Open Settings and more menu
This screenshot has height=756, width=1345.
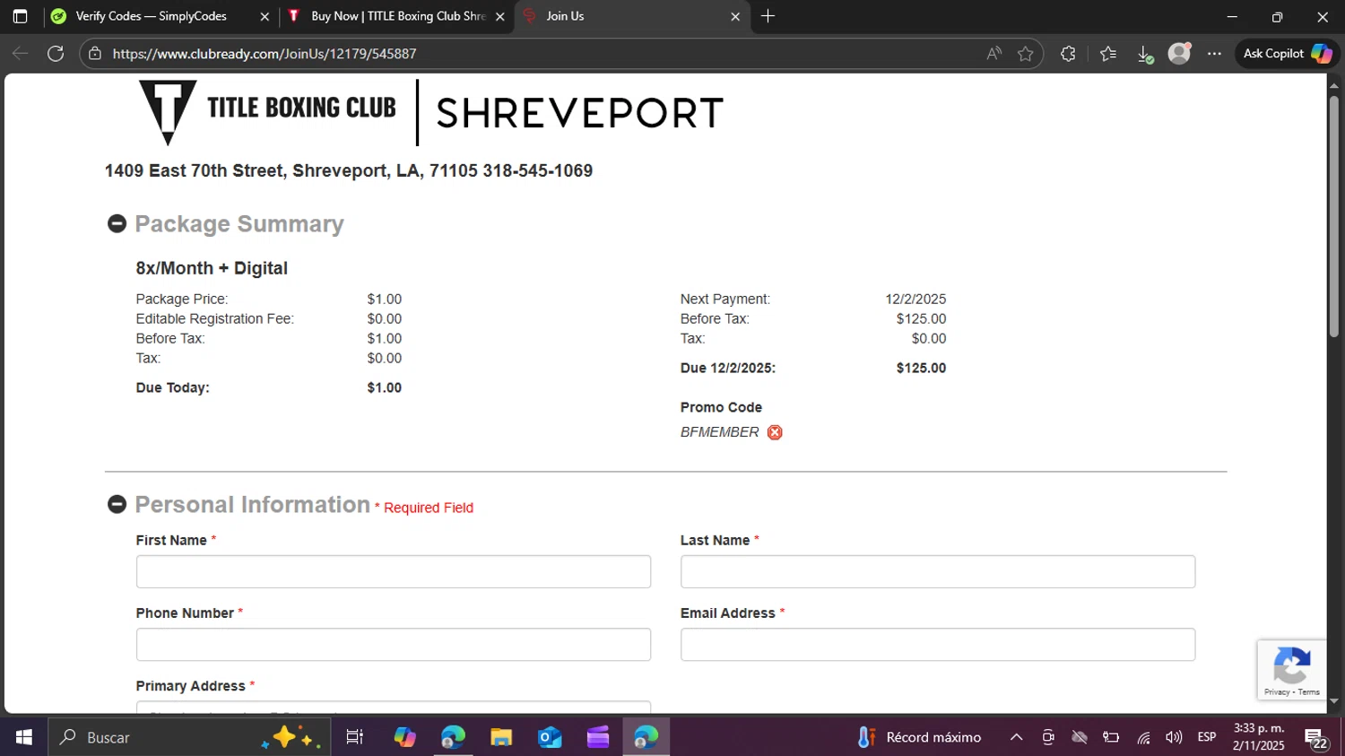coord(1214,54)
